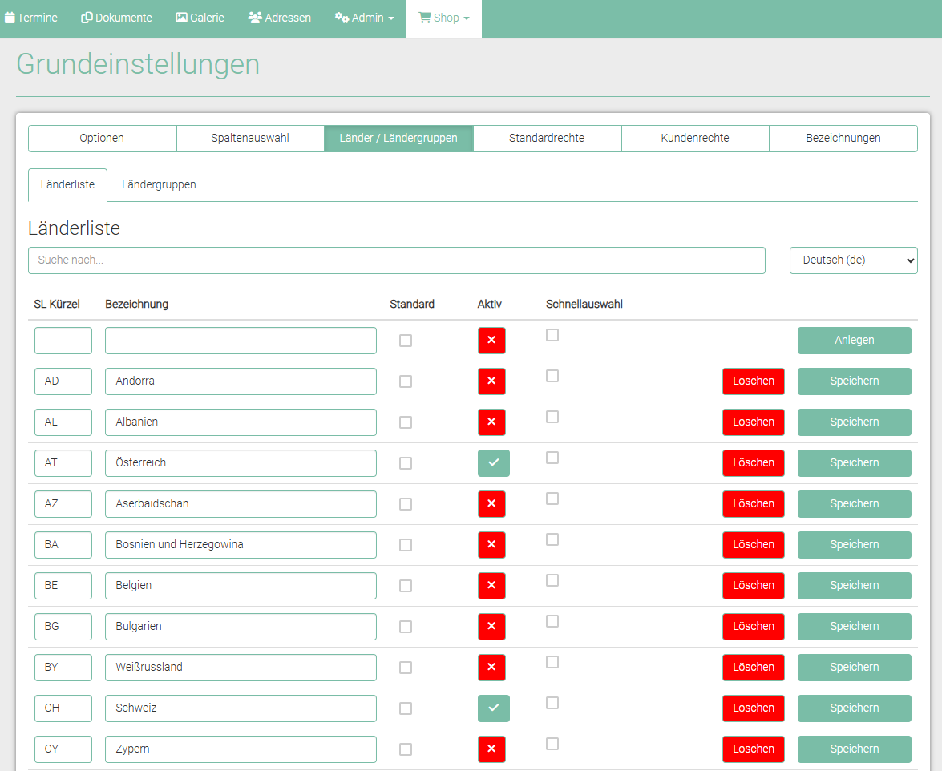Click the Suche nach search field
The width and height of the screenshot is (942, 771).
tap(396, 260)
